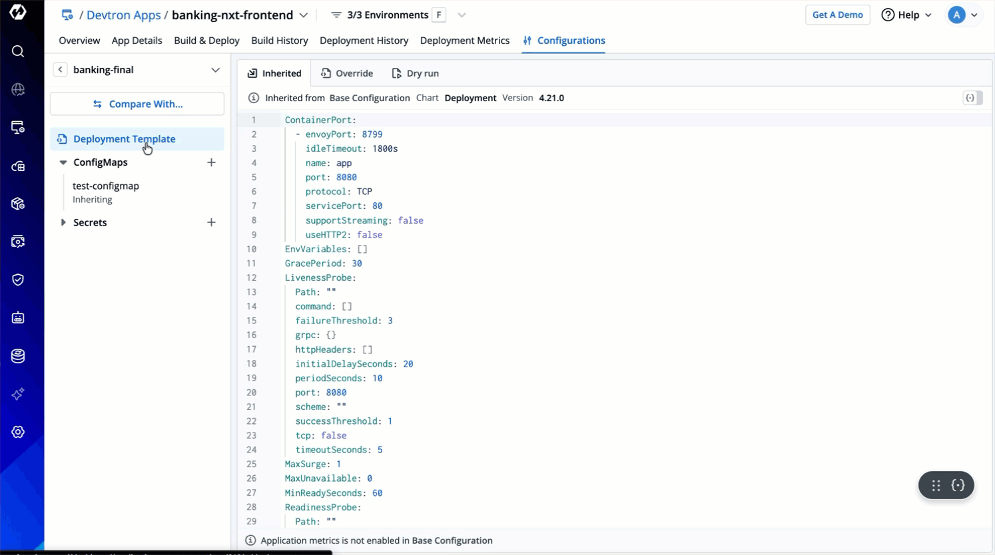The image size is (995, 555).
Task: Open the Deployment History tab
Action: [364, 41]
